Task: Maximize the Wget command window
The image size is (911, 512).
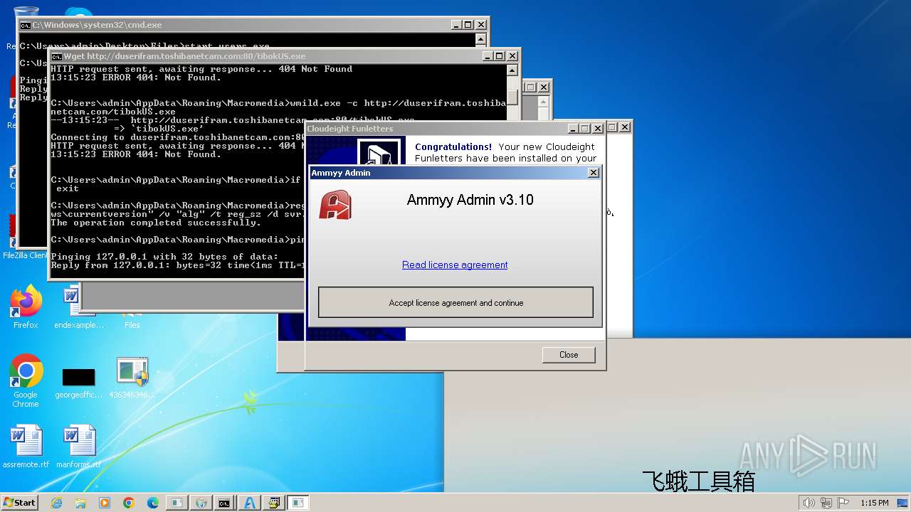Action: pyautogui.click(x=500, y=56)
